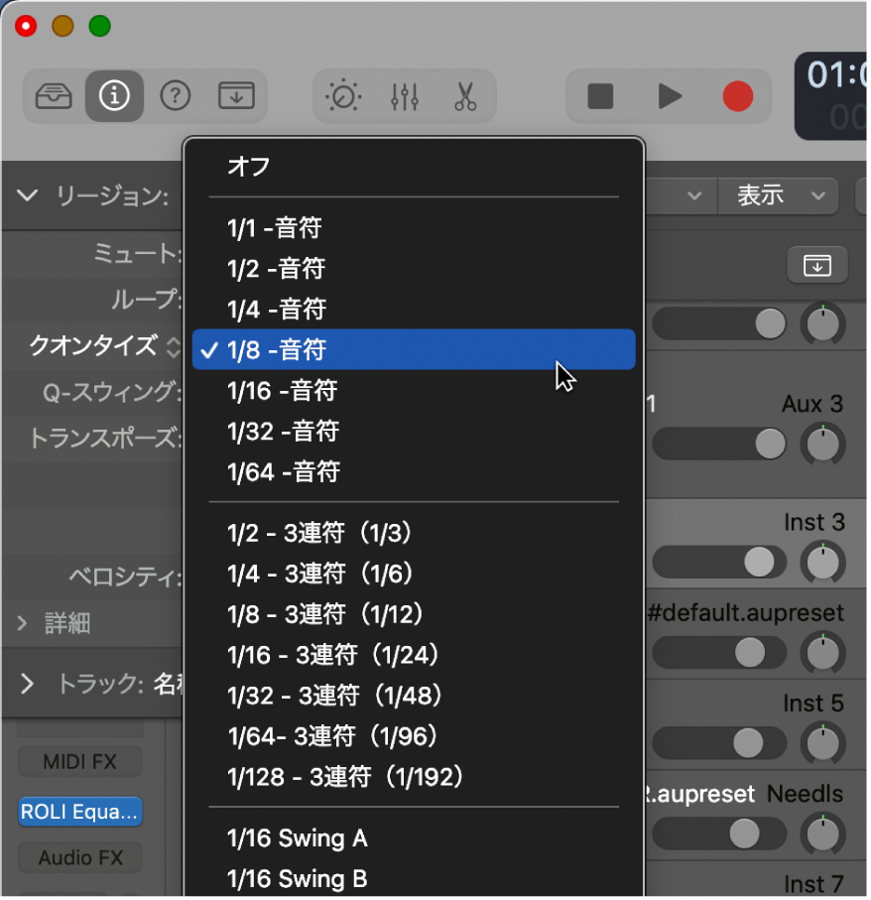Click the MIDI FX button

pos(79,761)
